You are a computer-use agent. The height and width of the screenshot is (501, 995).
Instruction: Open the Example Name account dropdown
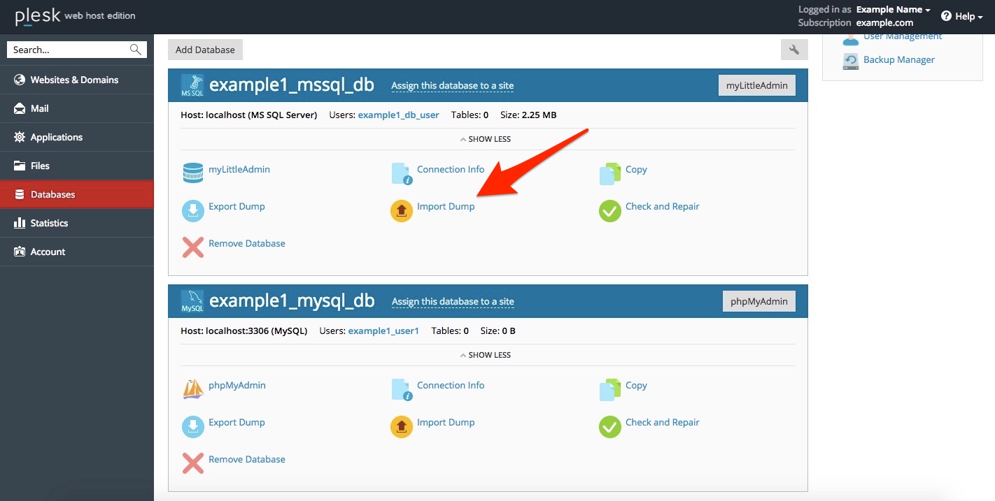click(894, 10)
